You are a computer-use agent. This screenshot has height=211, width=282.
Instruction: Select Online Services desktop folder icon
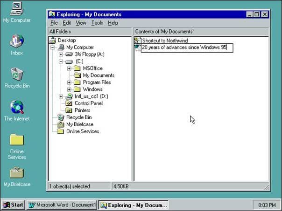pos(17,140)
